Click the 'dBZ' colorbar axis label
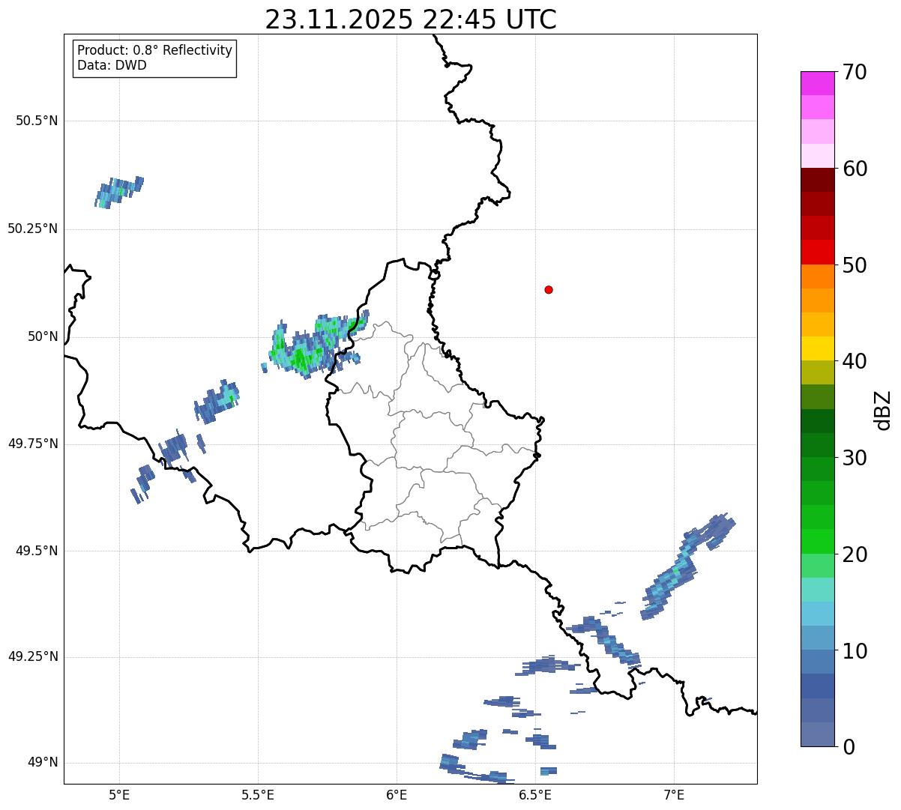Viewport: 901px width, 810px height. pos(883,410)
